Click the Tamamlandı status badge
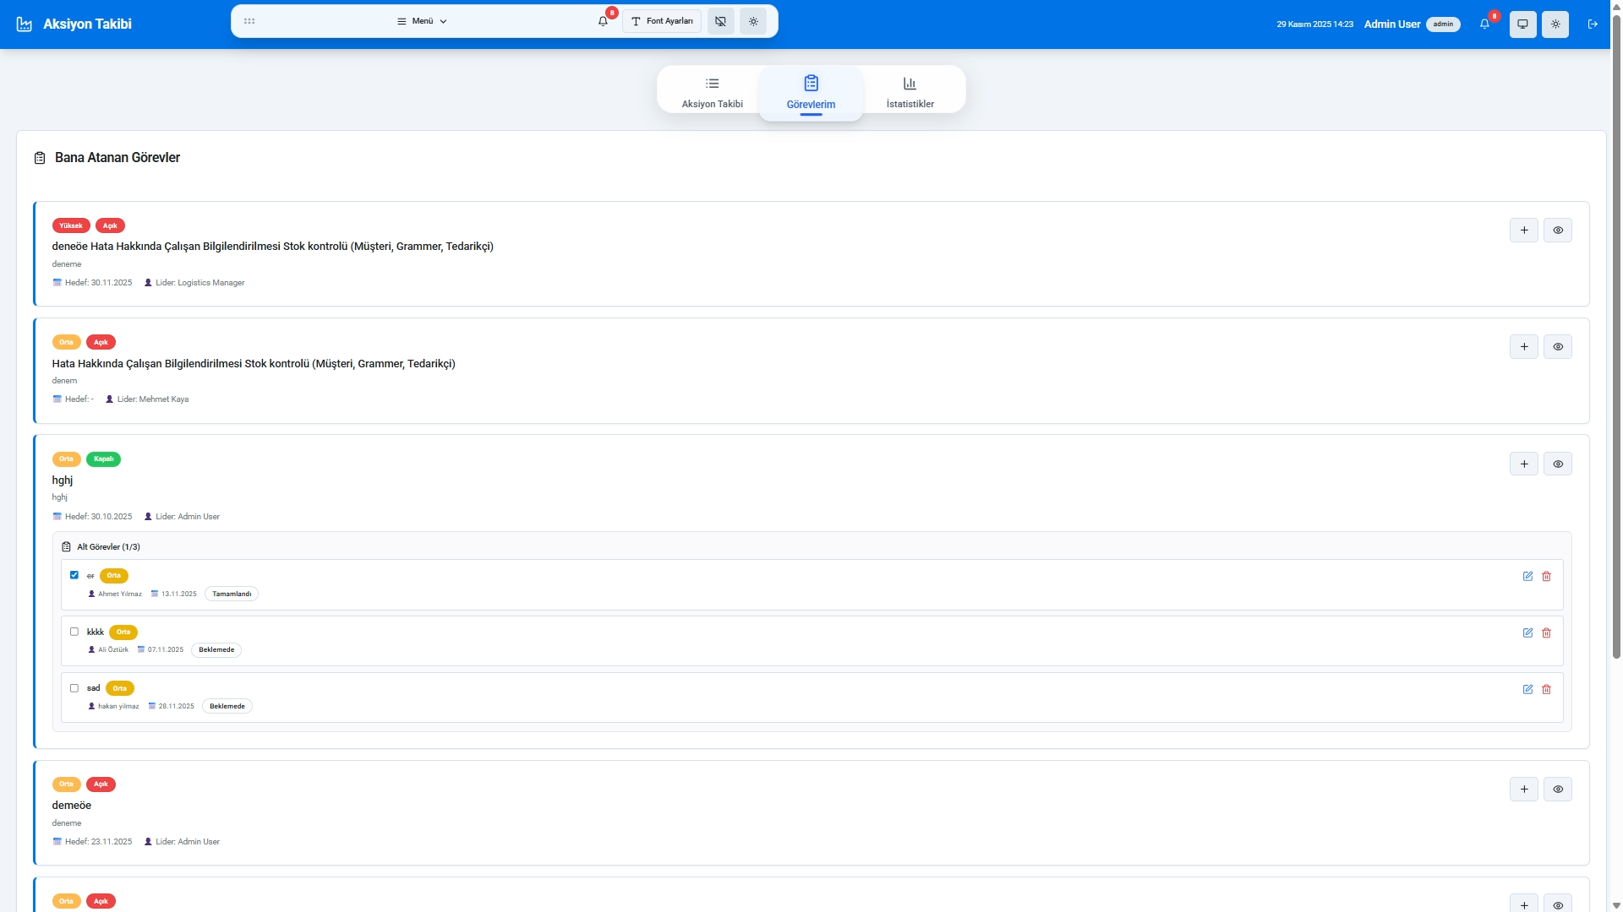Viewport: 1623px width, 912px height. 231,594
